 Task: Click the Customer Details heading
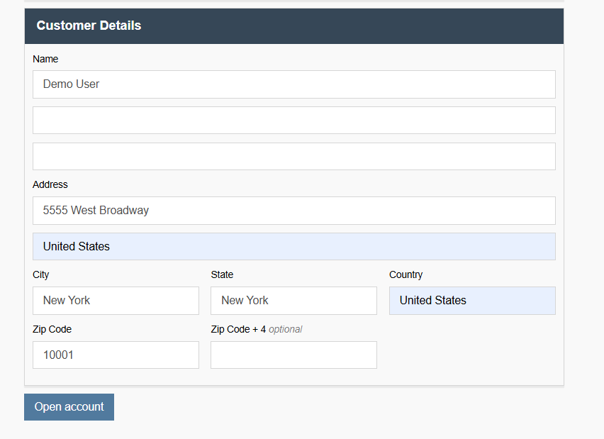pyautogui.click(x=89, y=26)
